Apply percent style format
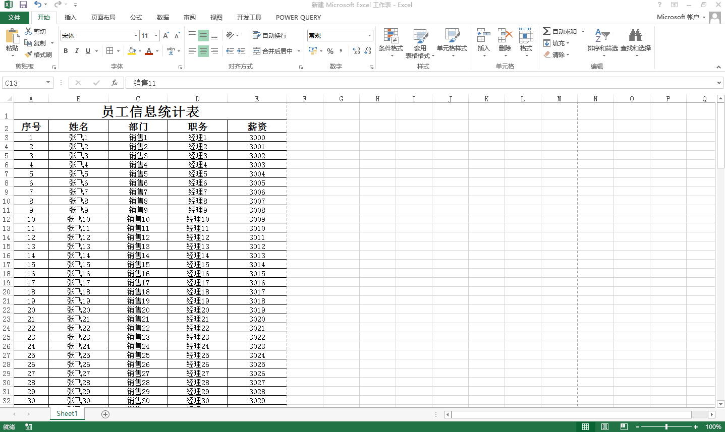Image resolution: width=725 pixels, height=432 pixels. click(330, 51)
